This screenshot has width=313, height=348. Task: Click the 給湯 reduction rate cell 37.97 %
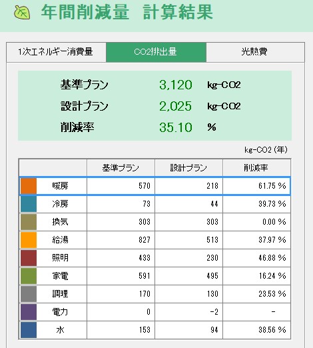tap(256, 240)
